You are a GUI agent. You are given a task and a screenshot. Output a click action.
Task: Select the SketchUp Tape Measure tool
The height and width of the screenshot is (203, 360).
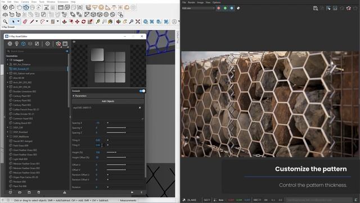[x=98, y=21]
